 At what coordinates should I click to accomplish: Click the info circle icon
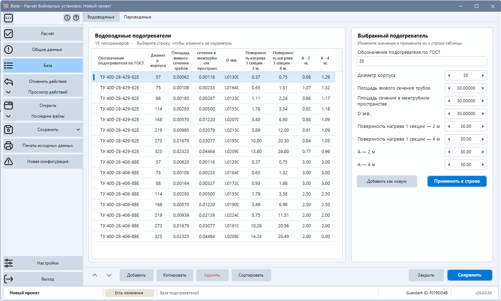coord(67,18)
